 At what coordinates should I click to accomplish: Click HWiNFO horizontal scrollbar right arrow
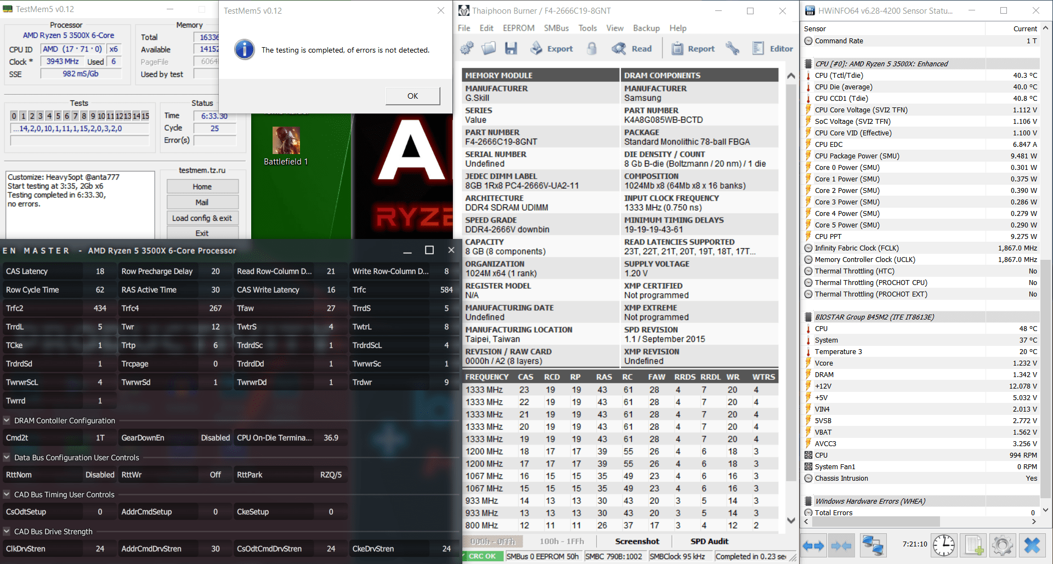[1034, 522]
